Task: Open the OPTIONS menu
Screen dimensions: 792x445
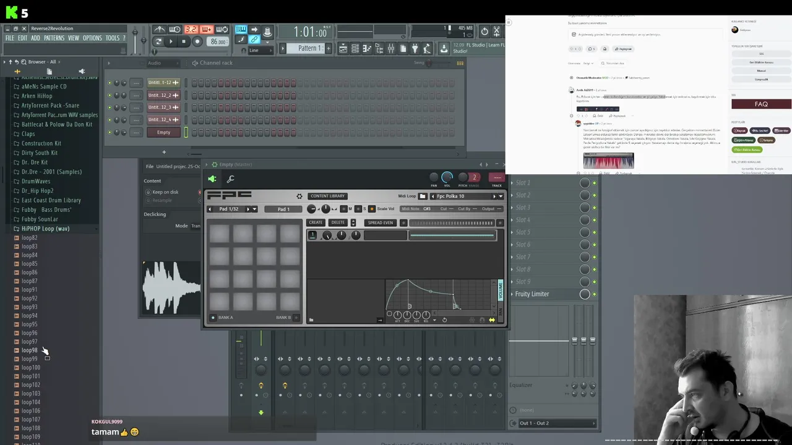Action: [92, 38]
